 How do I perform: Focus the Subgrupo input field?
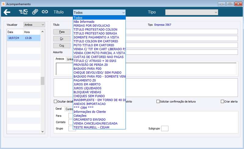(x=165, y=129)
